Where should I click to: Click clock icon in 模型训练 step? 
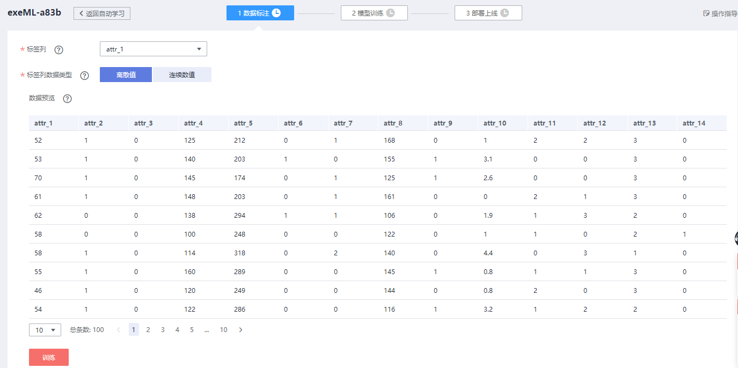(390, 13)
